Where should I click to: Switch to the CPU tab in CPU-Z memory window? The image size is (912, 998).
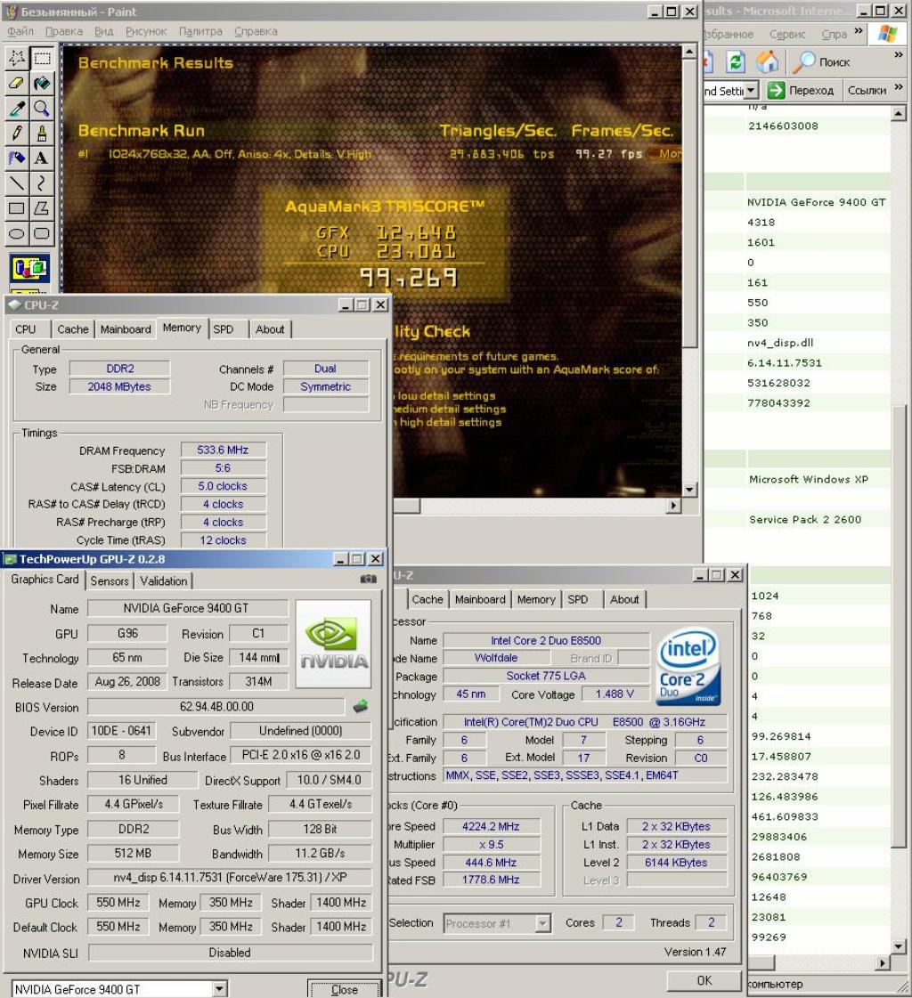[26, 329]
